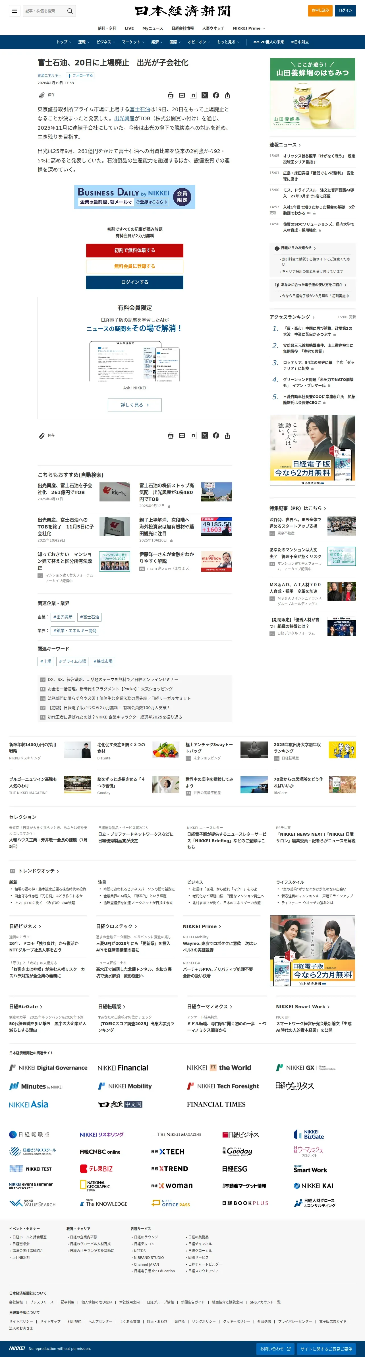Click the #鉱業・エネルギー開発 industry tag
This screenshot has width=365, height=1357.
(x=75, y=631)
